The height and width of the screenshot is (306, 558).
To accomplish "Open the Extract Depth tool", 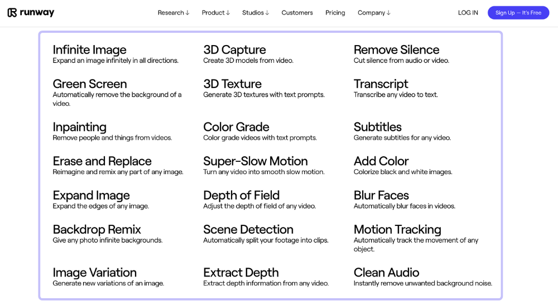I will click(241, 272).
